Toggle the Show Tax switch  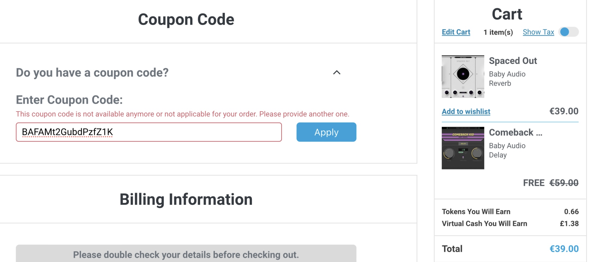click(569, 32)
